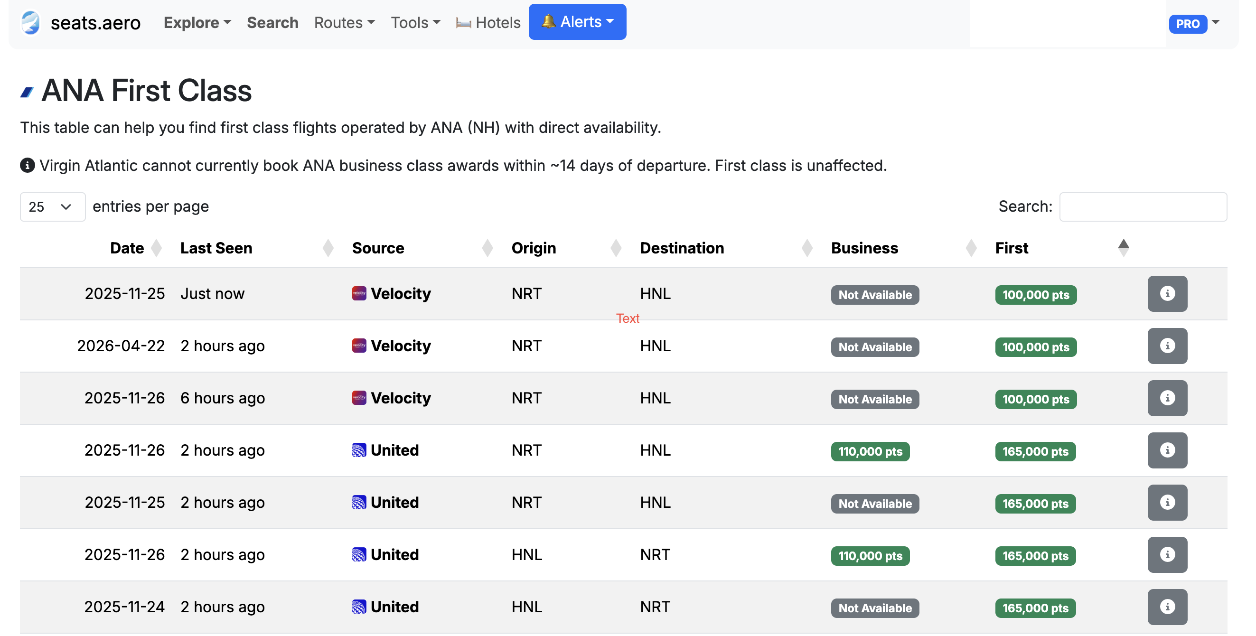
Task: Open Velocity source link for 2026-04-22
Action: point(401,346)
